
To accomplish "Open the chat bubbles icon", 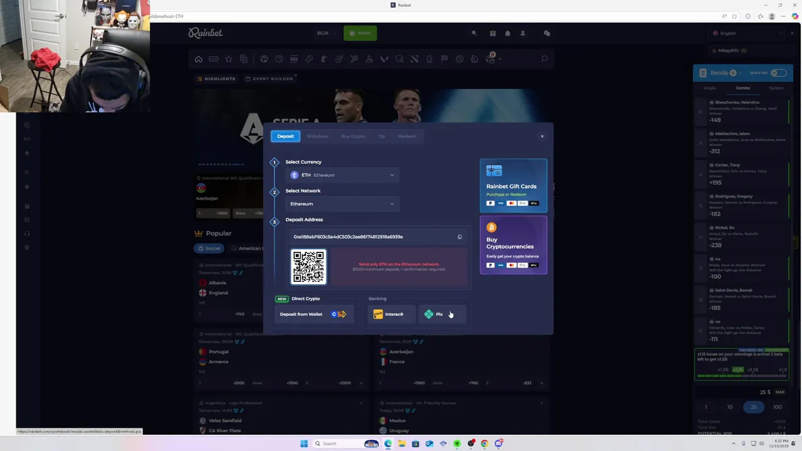I will pos(547,33).
